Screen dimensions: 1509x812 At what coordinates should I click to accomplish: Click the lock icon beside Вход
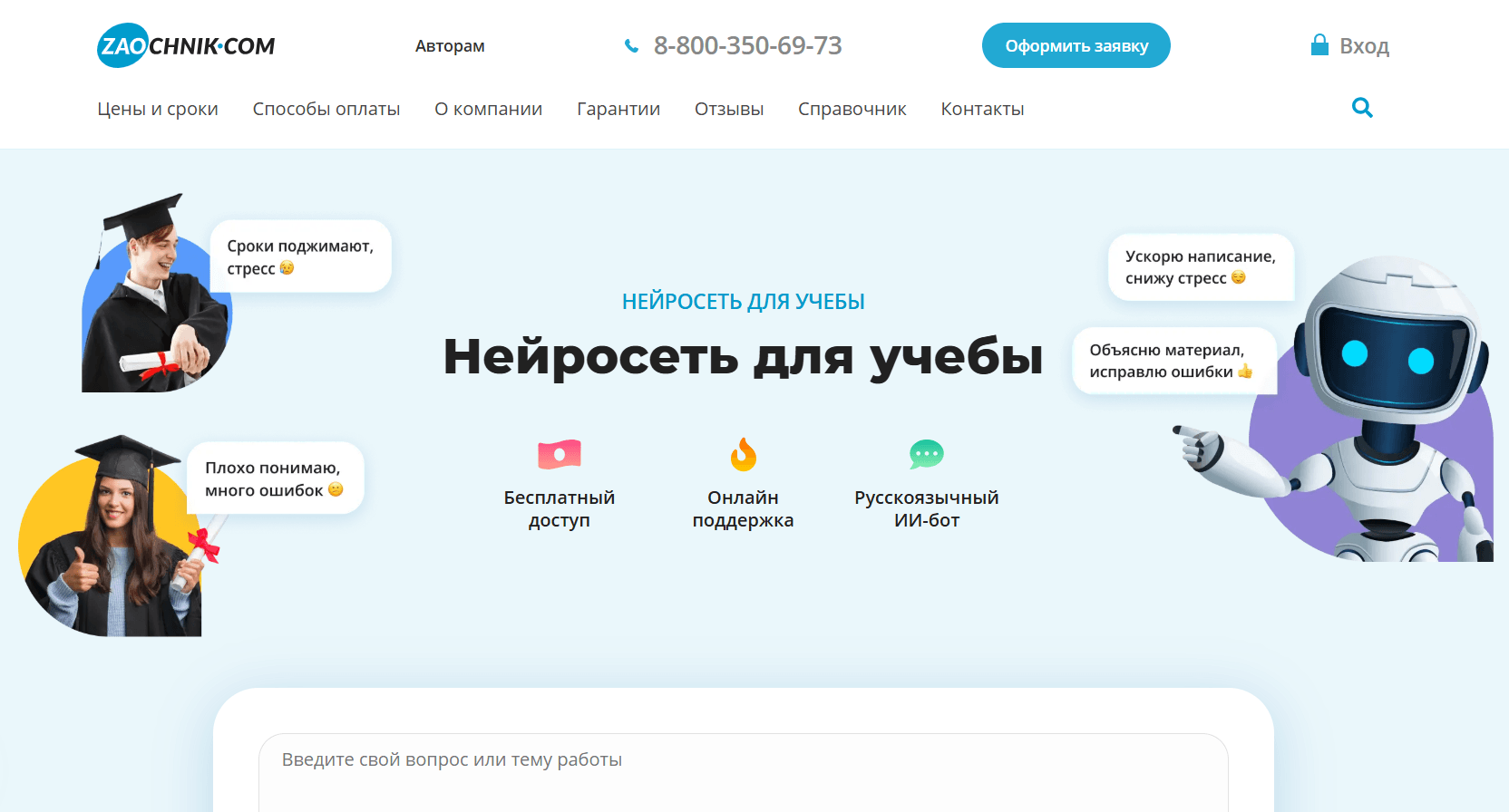[x=1319, y=44]
